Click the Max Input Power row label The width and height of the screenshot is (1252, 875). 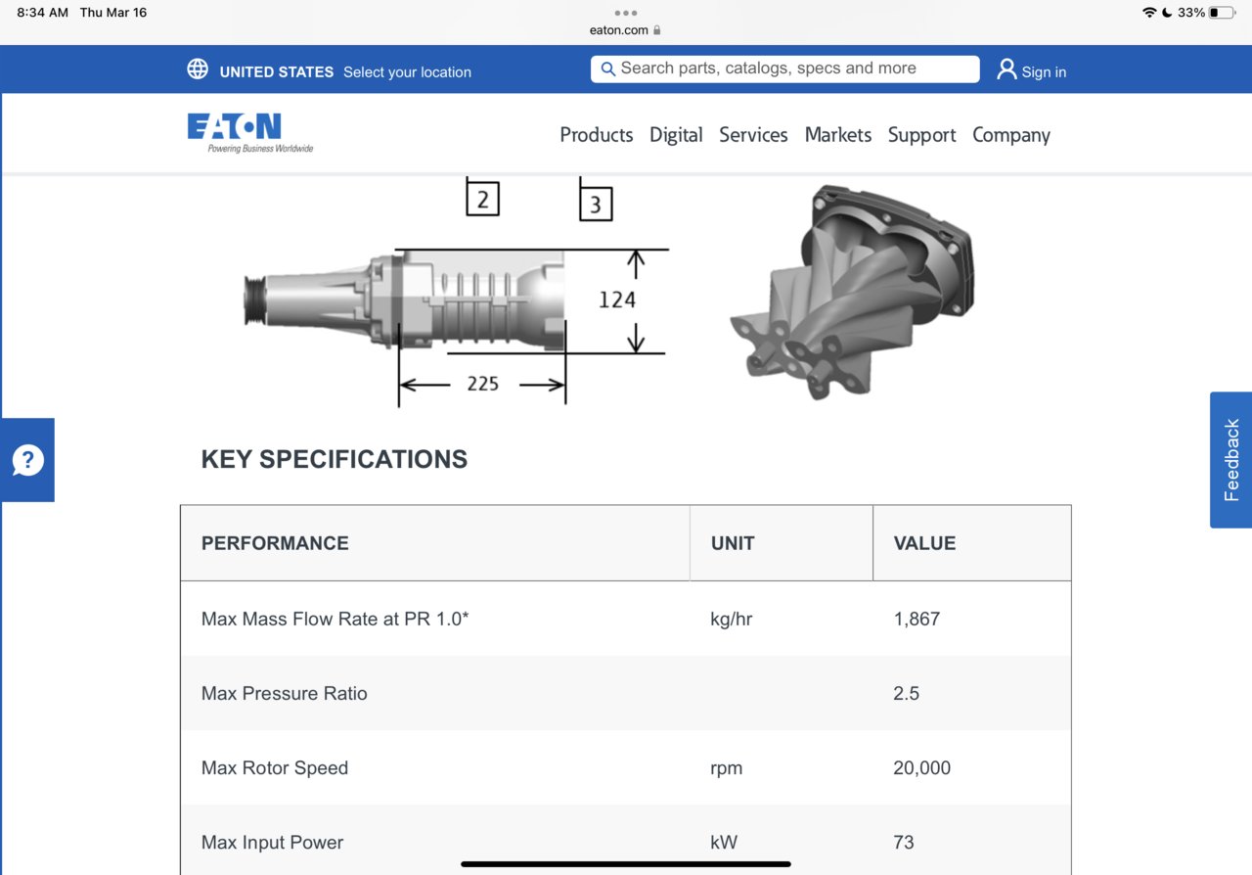point(272,842)
